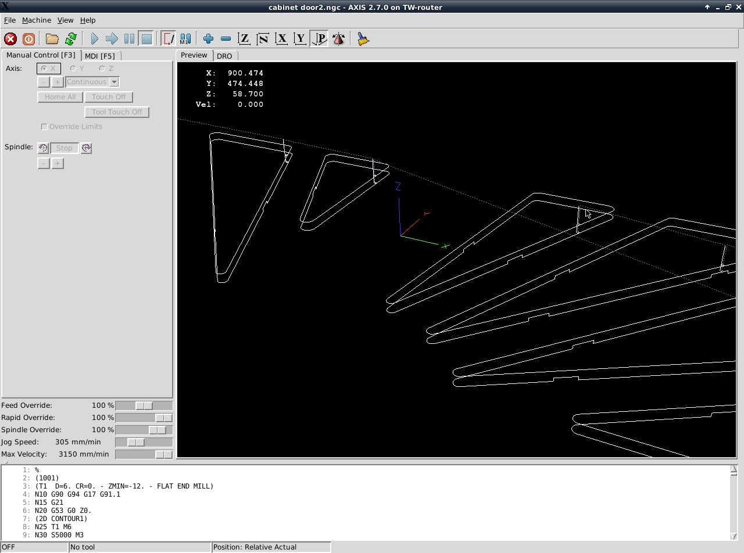Click Touch Off button
The width and height of the screenshot is (744, 553).
tap(109, 97)
